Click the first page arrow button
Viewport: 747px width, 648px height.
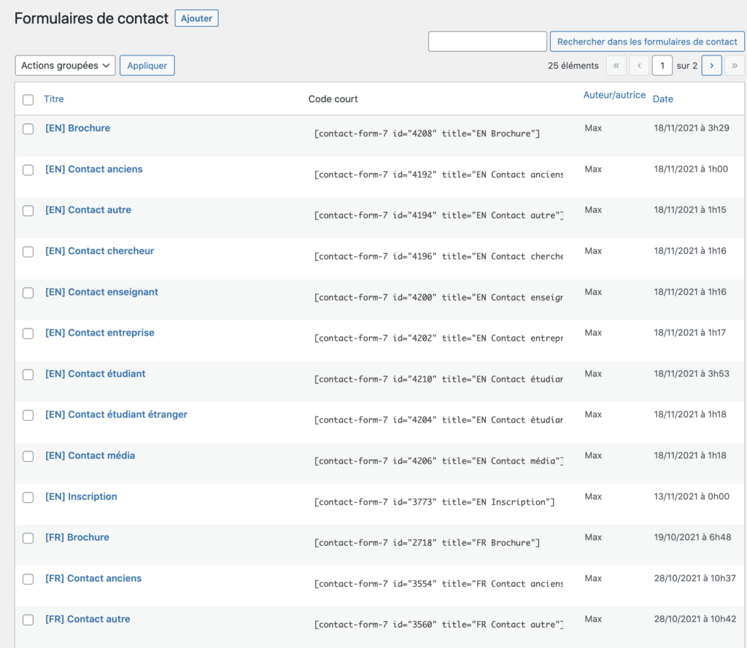pyautogui.click(x=616, y=66)
